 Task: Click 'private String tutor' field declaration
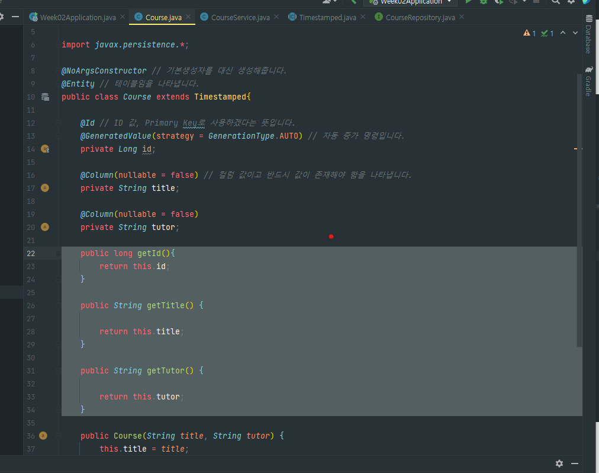pos(130,227)
